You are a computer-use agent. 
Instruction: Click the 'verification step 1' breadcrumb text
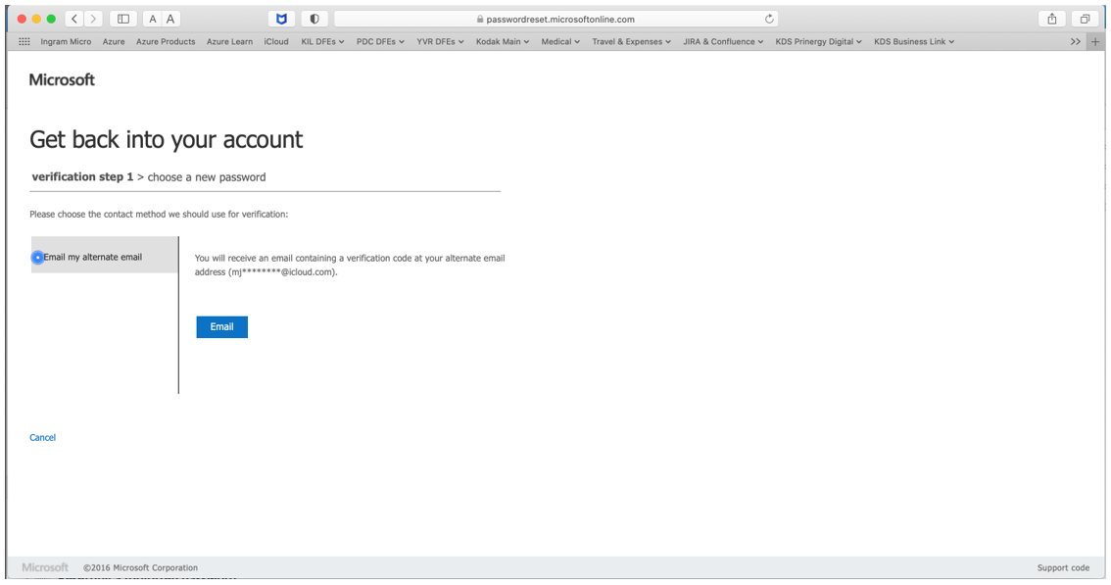coord(82,176)
